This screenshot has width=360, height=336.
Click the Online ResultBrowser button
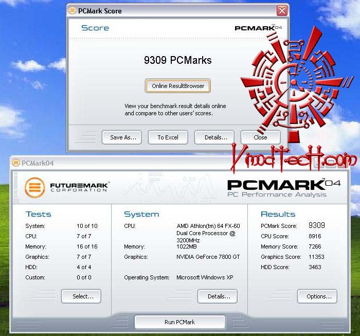(x=178, y=86)
